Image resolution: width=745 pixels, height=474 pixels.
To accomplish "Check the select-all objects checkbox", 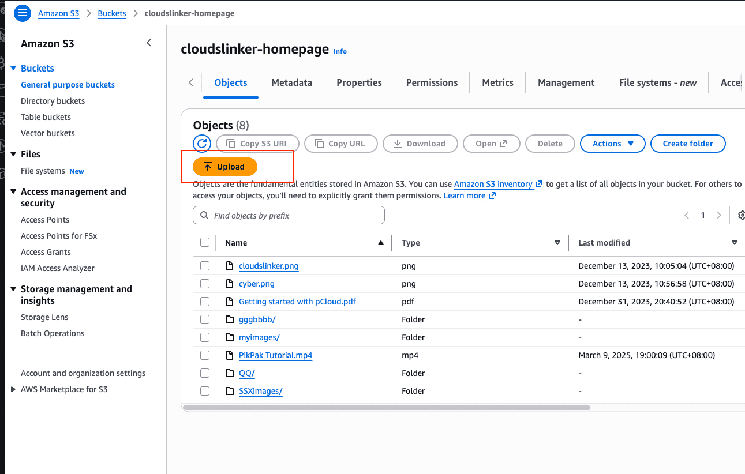I will coord(205,242).
